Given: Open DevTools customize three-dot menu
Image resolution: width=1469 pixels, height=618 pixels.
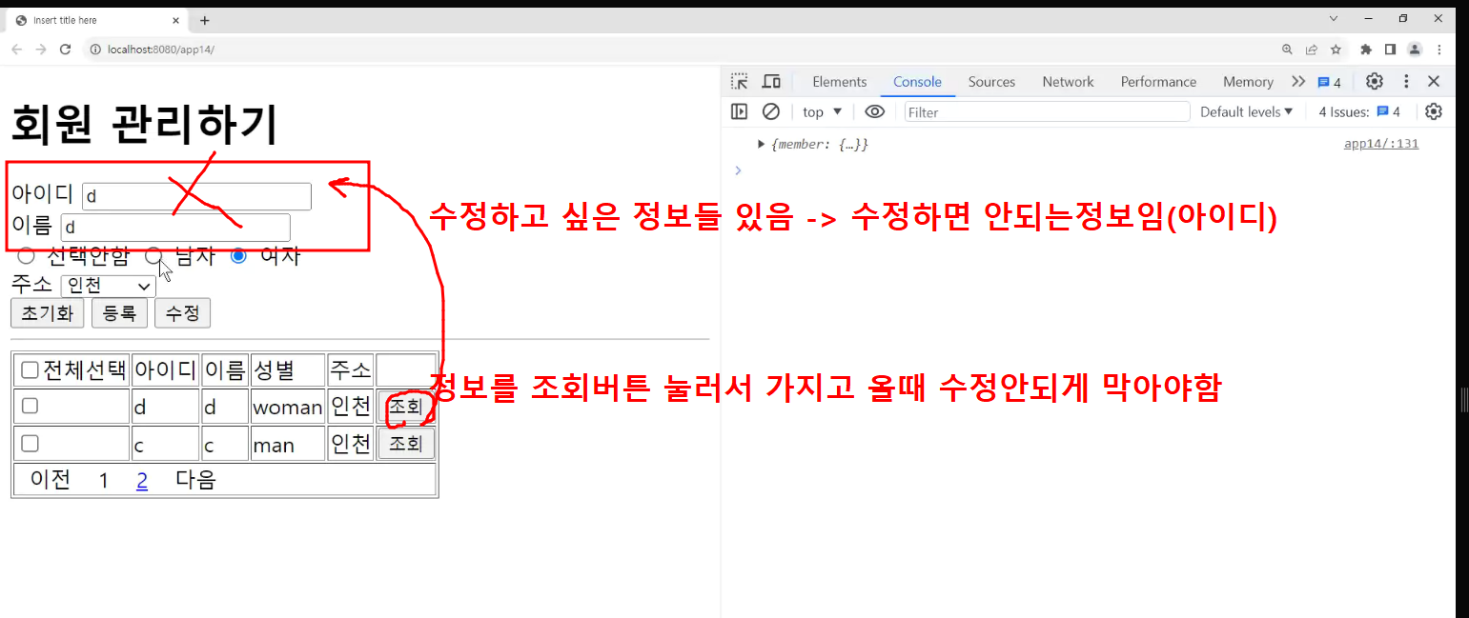Looking at the screenshot, I should click(x=1406, y=82).
